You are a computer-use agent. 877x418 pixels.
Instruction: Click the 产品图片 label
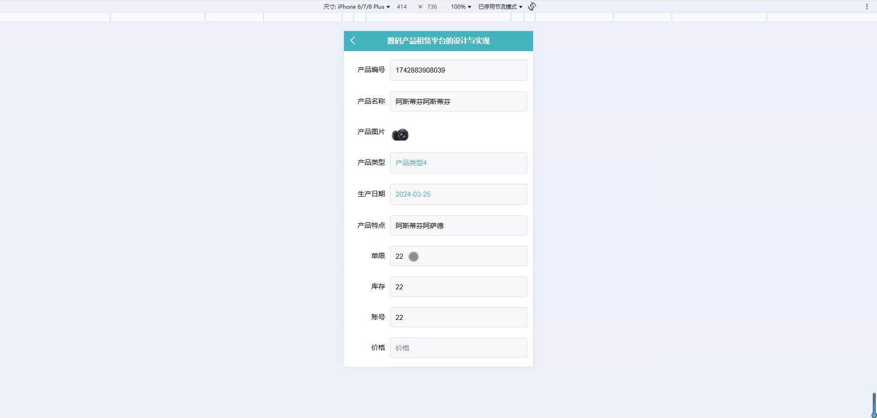(371, 132)
